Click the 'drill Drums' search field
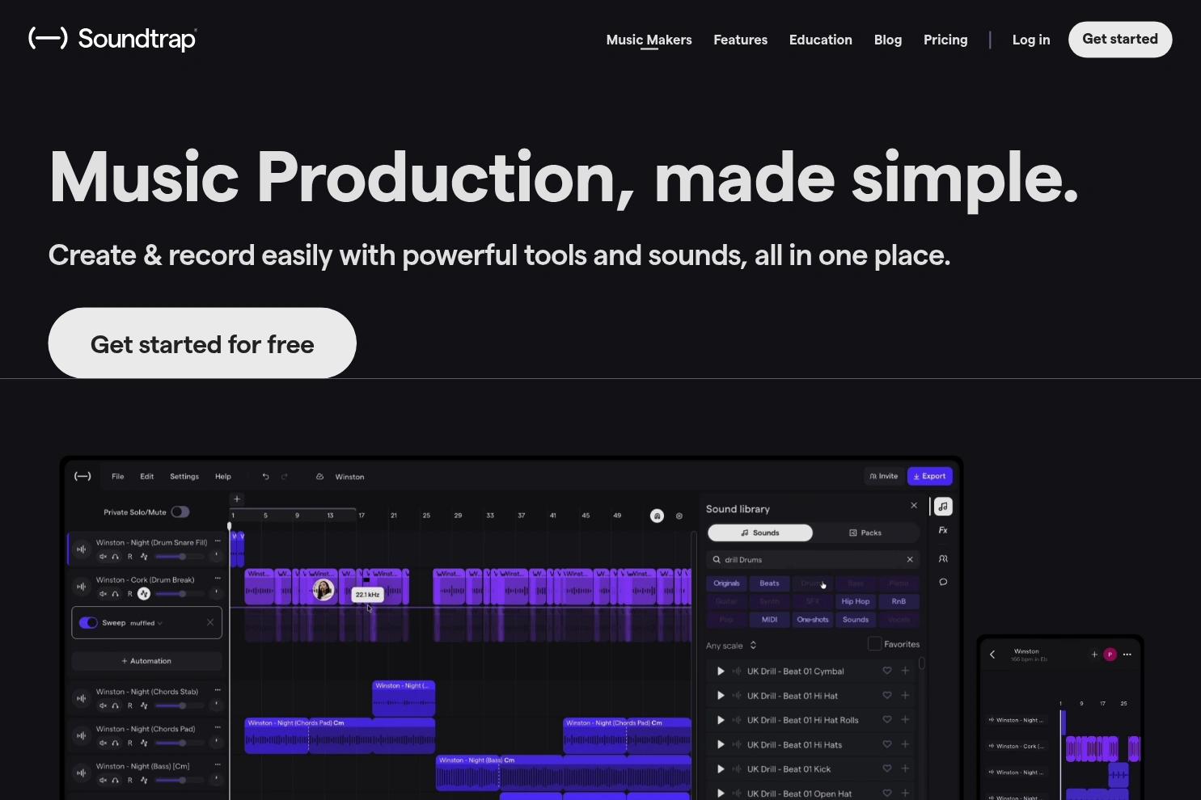Viewport: 1201px width, 800px height. tap(812, 559)
